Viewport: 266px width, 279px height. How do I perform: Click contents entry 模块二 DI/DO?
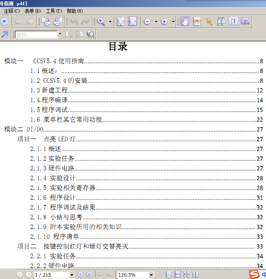tap(134, 130)
